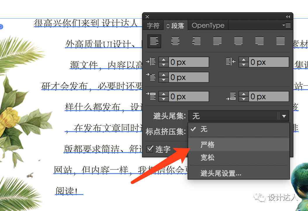This screenshot has height=211, width=308.
Task: Increase left indent with up stepper
Action: pyautogui.click(x=164, y=60)
